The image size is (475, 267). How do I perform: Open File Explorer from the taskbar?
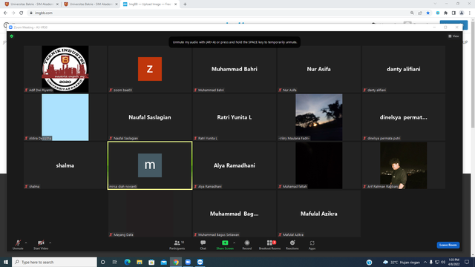pos(140,262)
